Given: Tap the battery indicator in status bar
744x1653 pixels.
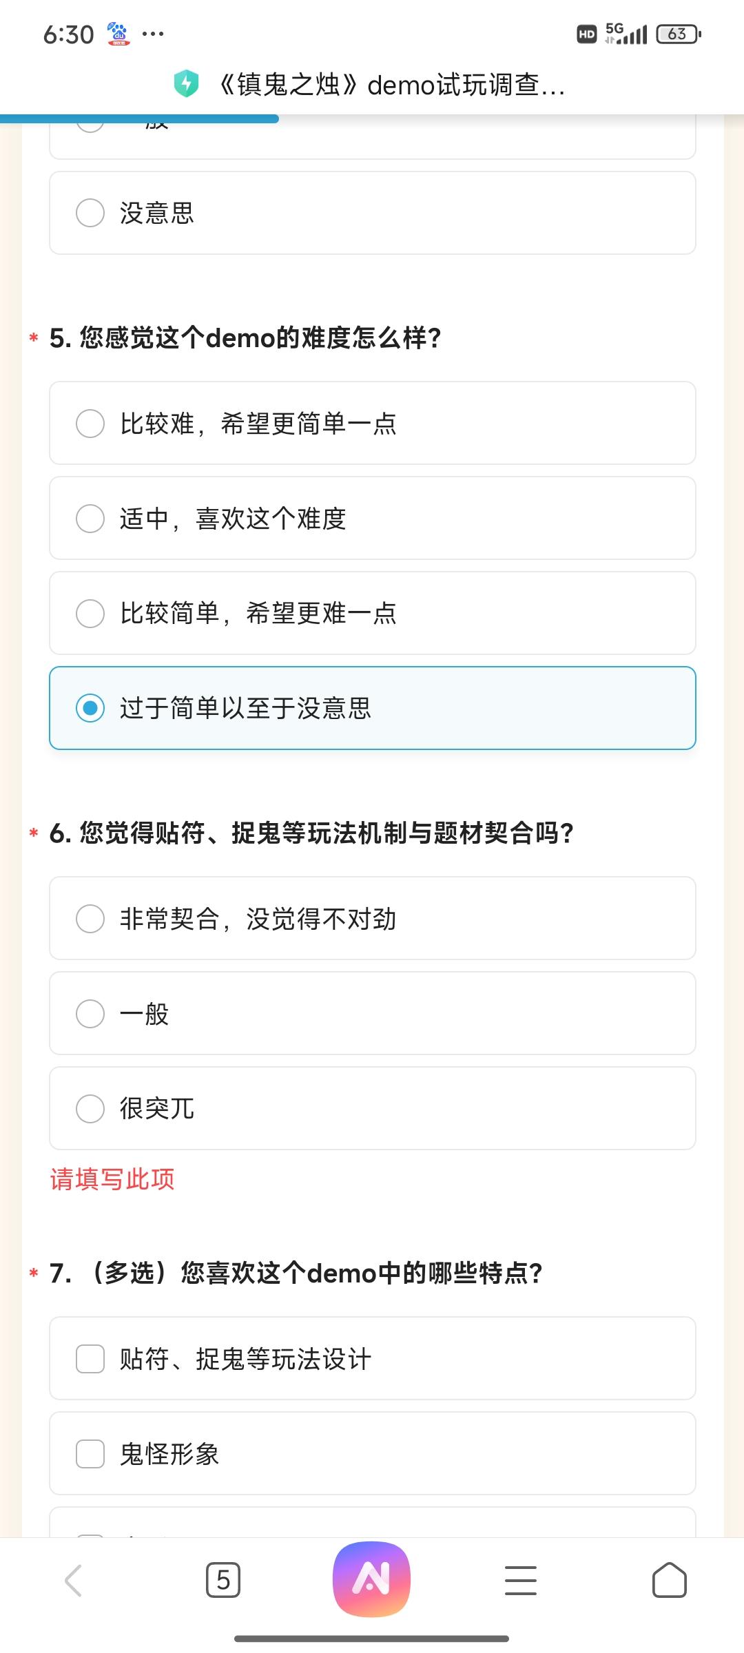Looking at the screenshot, I should [x=678, y=34].
